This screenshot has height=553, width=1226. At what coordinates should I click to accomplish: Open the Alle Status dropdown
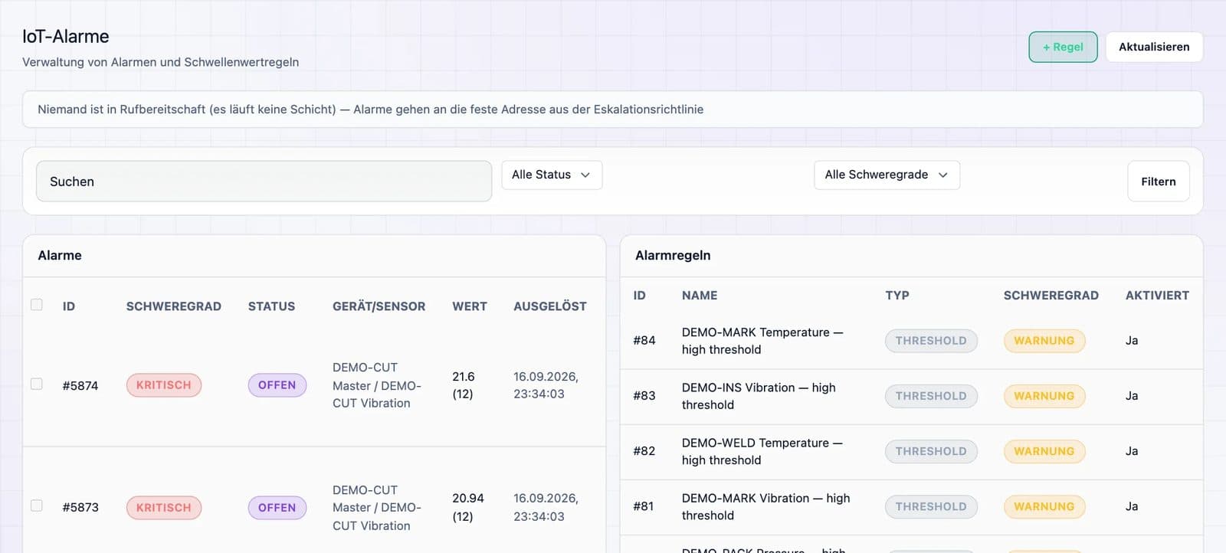click(552, 175)
